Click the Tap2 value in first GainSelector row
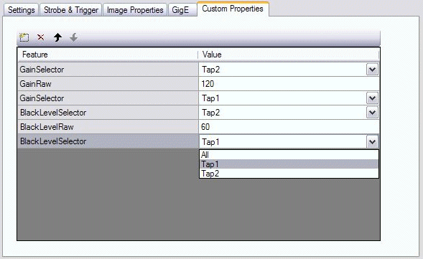 pos(211,70)
